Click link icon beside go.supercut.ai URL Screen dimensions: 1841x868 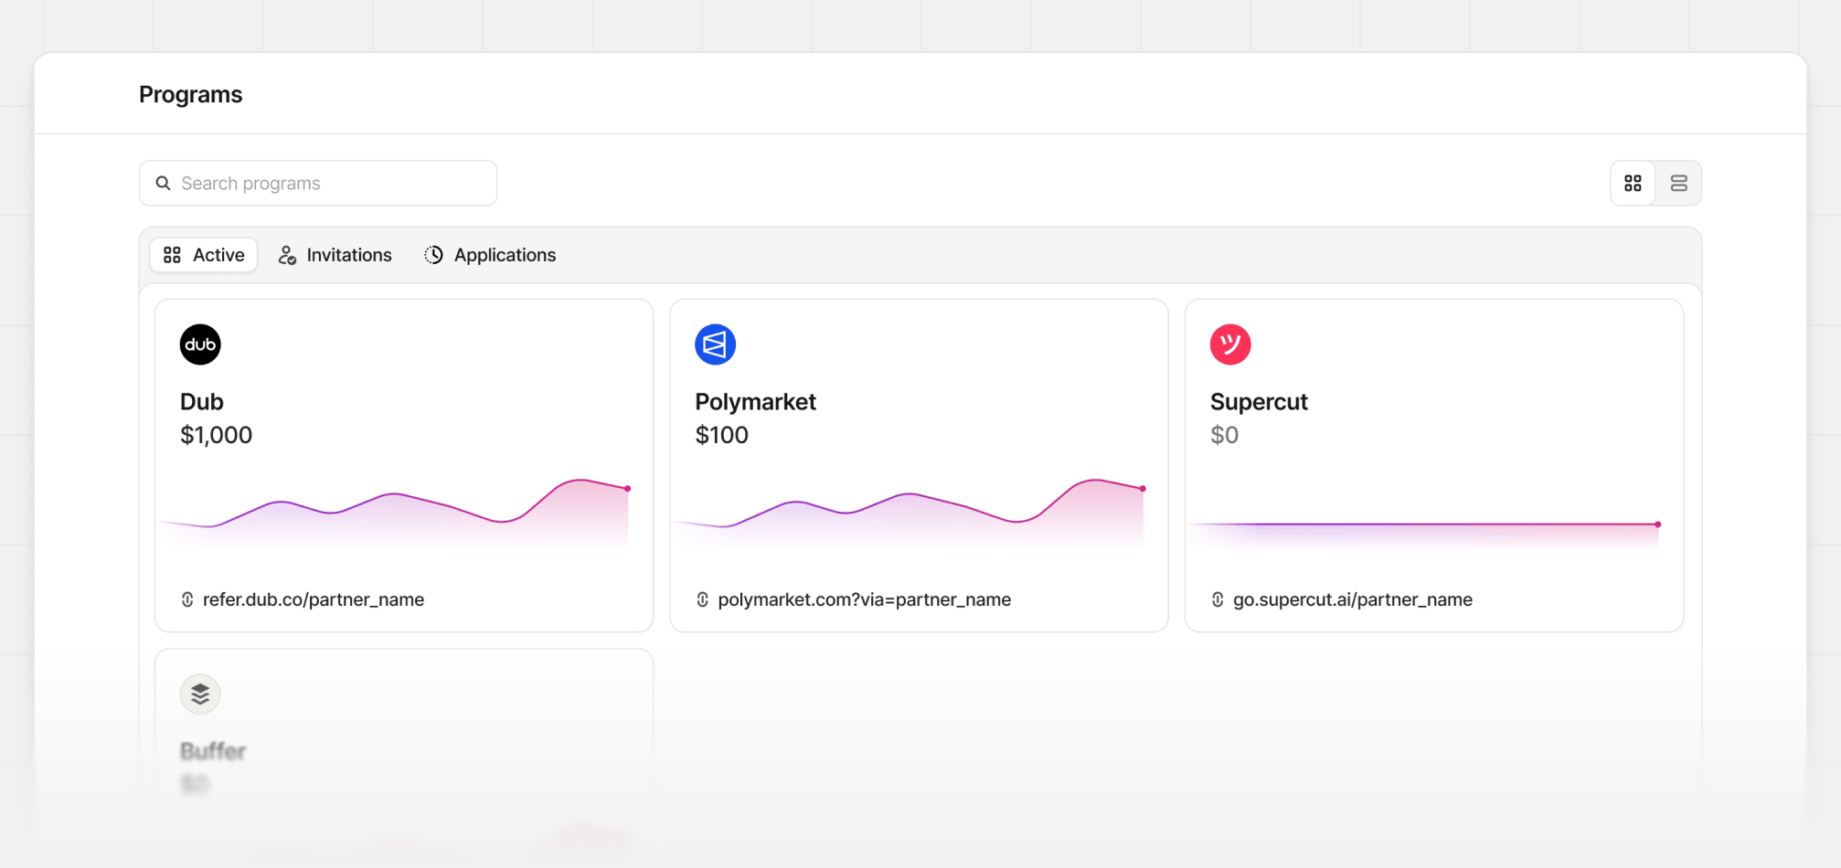1218,599
